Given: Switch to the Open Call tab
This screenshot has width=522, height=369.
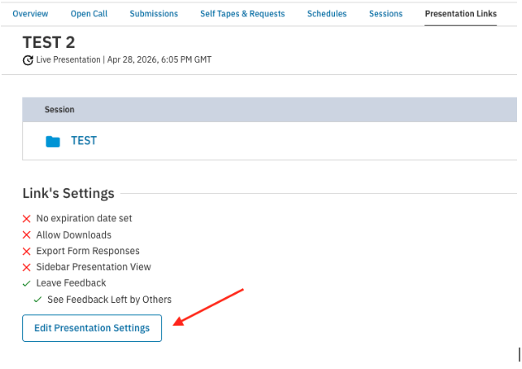Looking at the screenshot, I should pos(89,13).
